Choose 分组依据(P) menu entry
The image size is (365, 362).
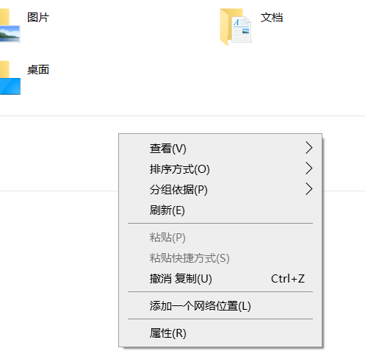(220, 190)
